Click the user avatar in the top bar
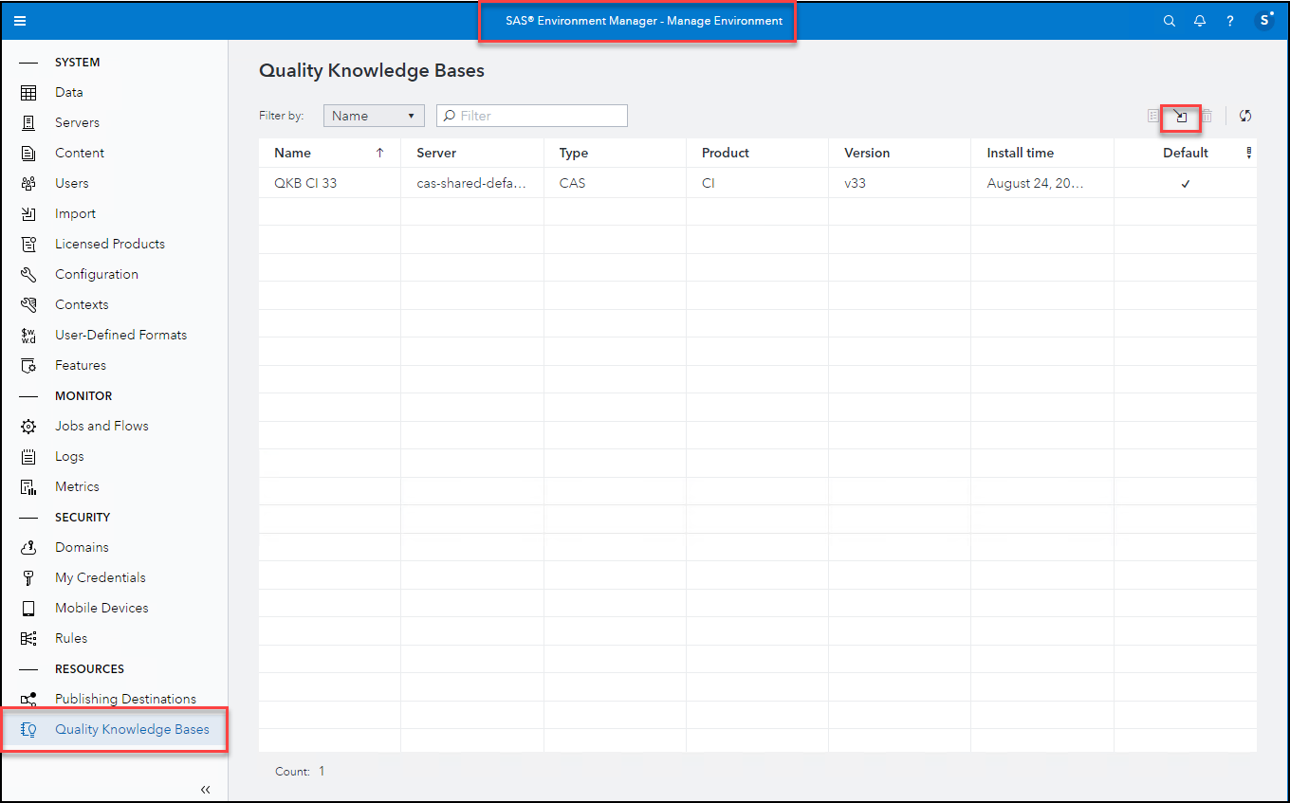This screenshot has width=1290, height=803. click(1263, 20)
